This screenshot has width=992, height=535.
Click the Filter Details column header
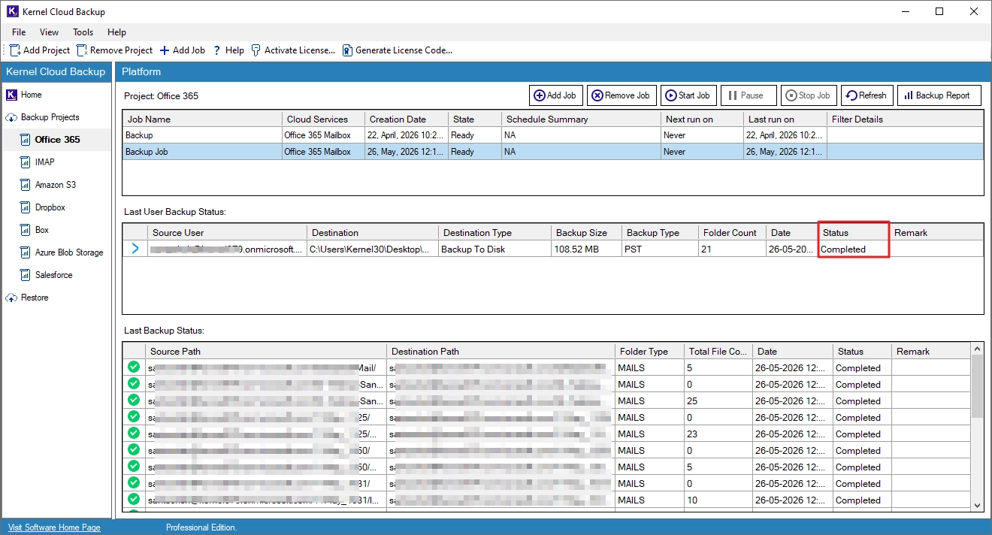905,119
